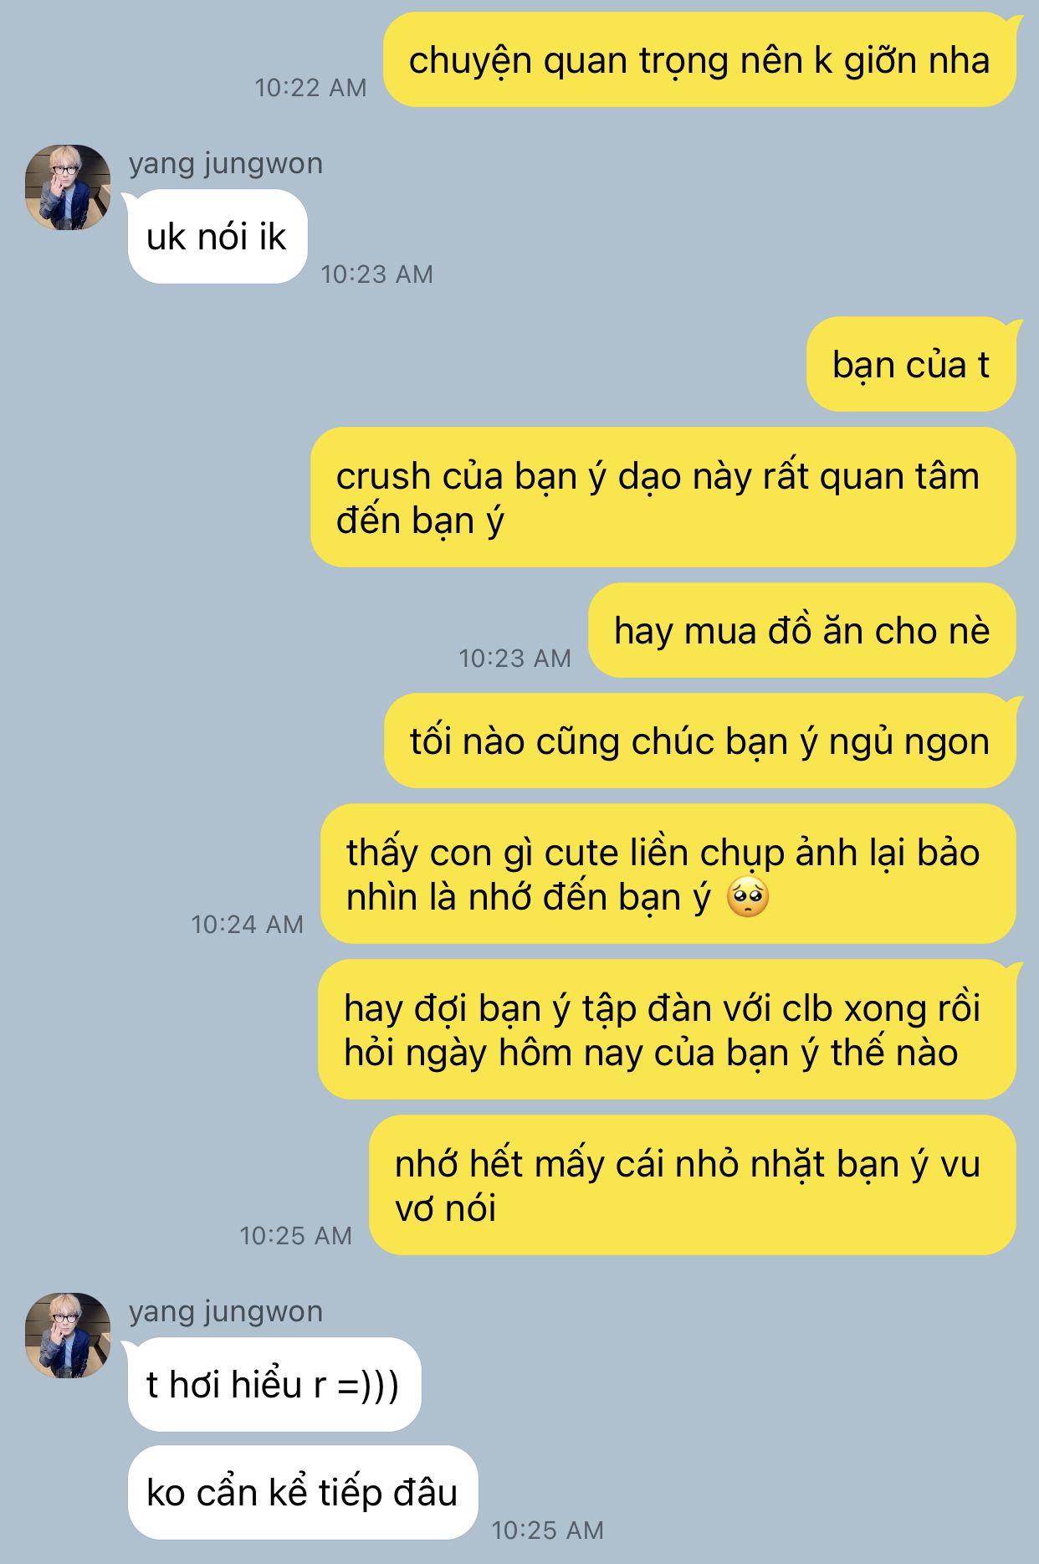Tap the top yang jungwon profile avatar
This screenshot has width=1039, height=1564.
pyautogui.click(x=68, y=187)
